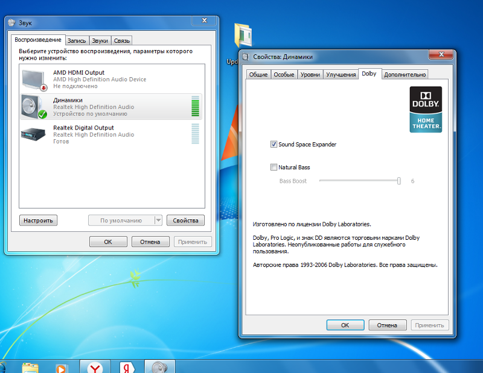Open the Особые tab
This screenshot has height=373, width=483.
(284, 74)
